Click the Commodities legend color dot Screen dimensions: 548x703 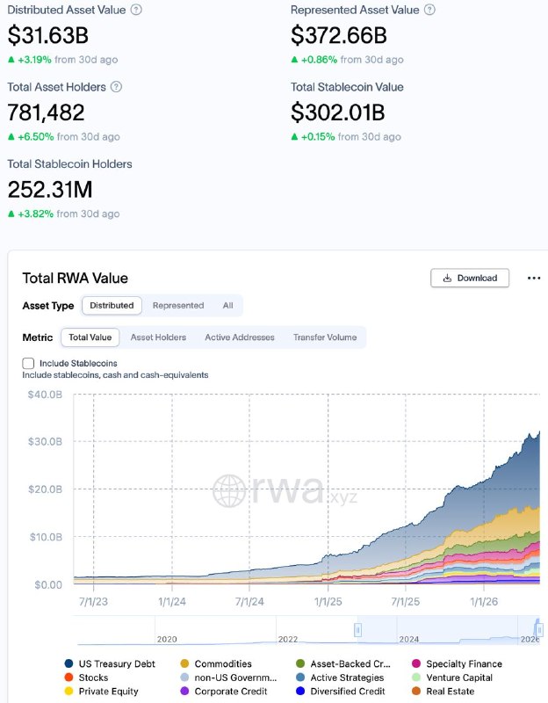184,663
